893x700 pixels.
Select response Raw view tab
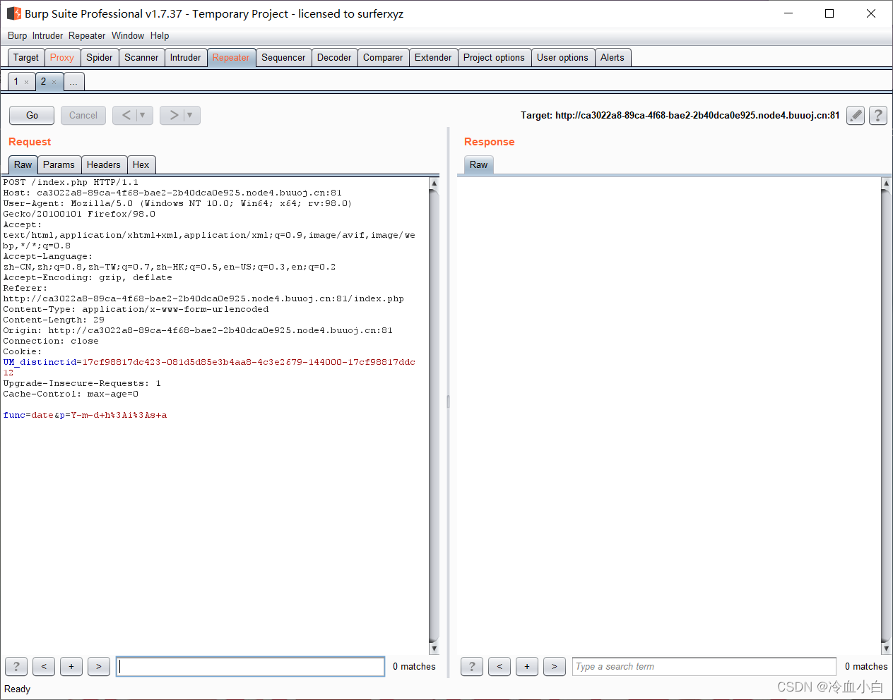[479, 164]
